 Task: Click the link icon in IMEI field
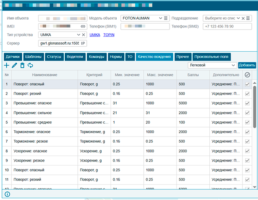(x=83, y=27)
